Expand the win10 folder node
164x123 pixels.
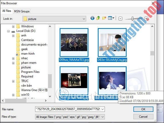13,95
